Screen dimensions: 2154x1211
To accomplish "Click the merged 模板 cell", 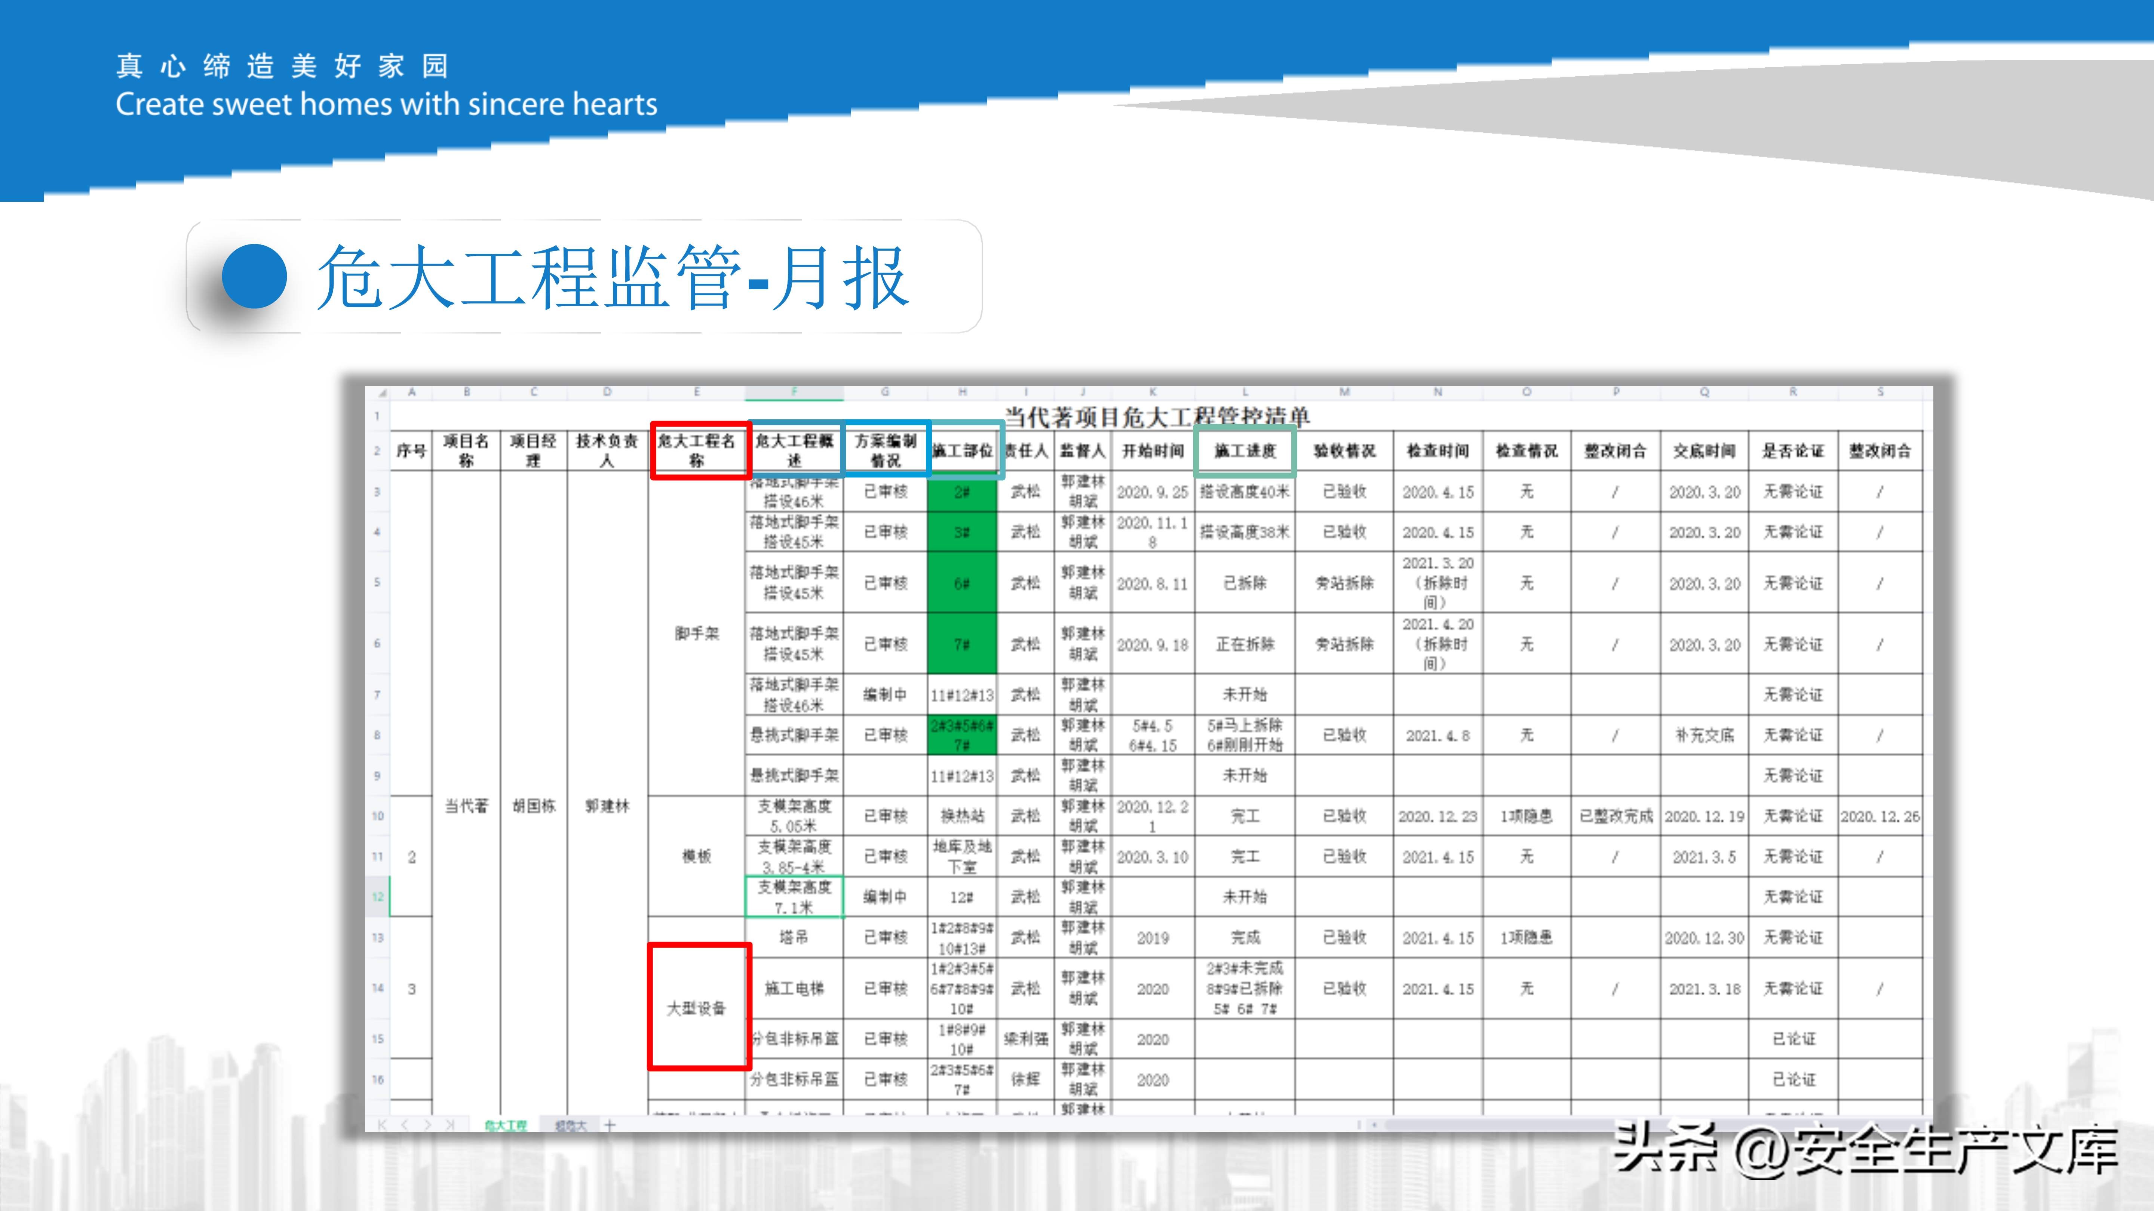I will pyautogui.click(x=697, y=857).
